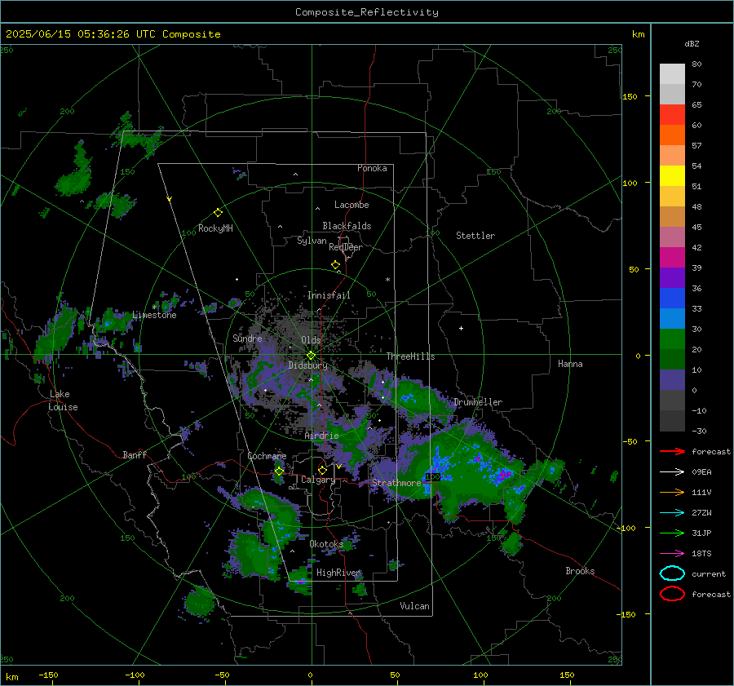Click the Didsbury city label
Image resolution: width=734 pixels, height=686 pixels.
308,365
